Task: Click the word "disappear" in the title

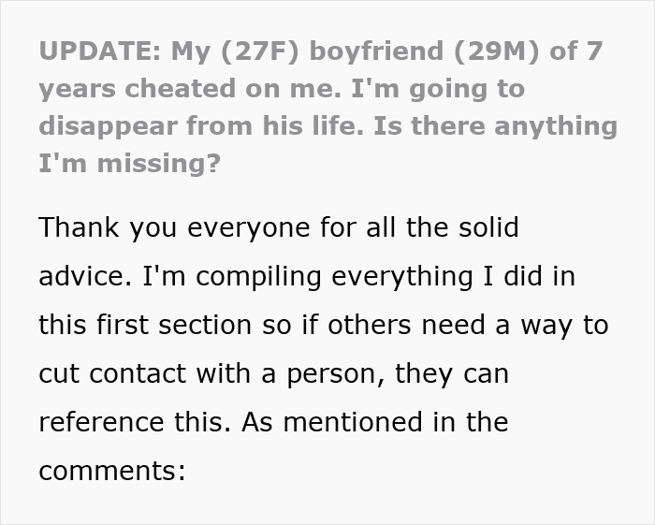Action: point(107,126)
